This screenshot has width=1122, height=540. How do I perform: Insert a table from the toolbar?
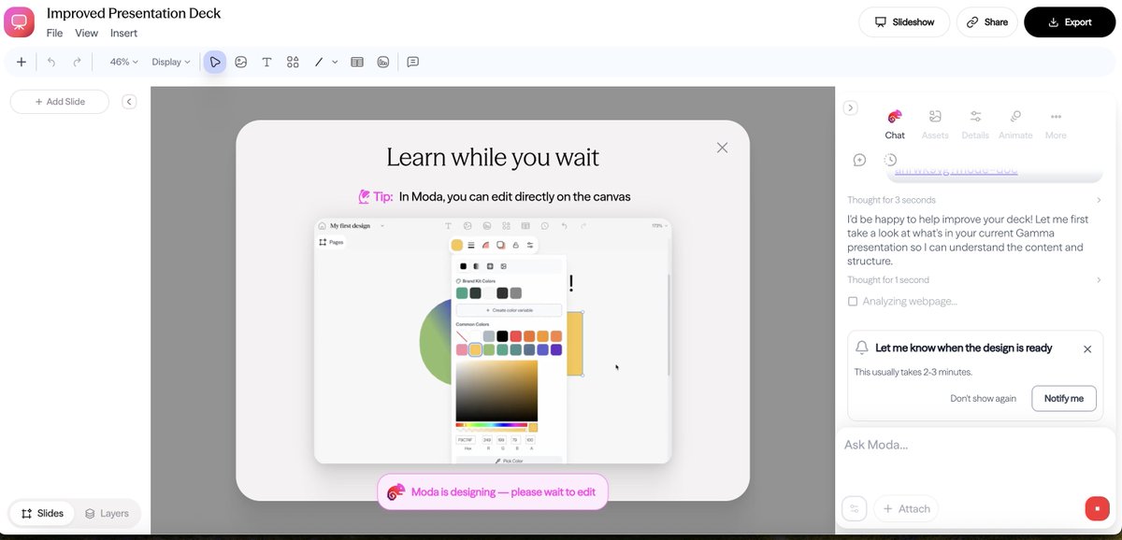coord(357,62)
